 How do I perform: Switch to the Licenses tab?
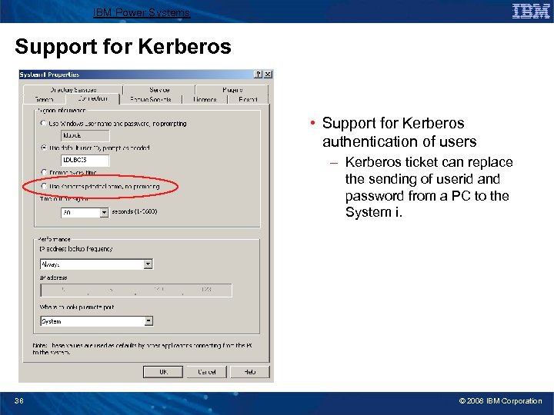click(205, 99)
